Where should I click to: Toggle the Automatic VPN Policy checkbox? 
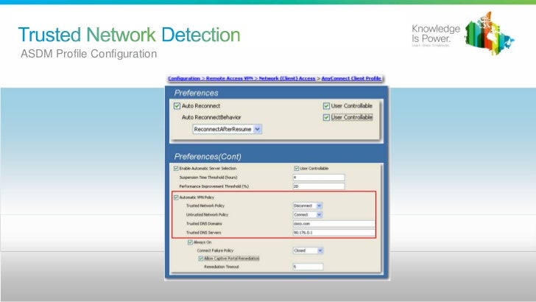[176, 197]
